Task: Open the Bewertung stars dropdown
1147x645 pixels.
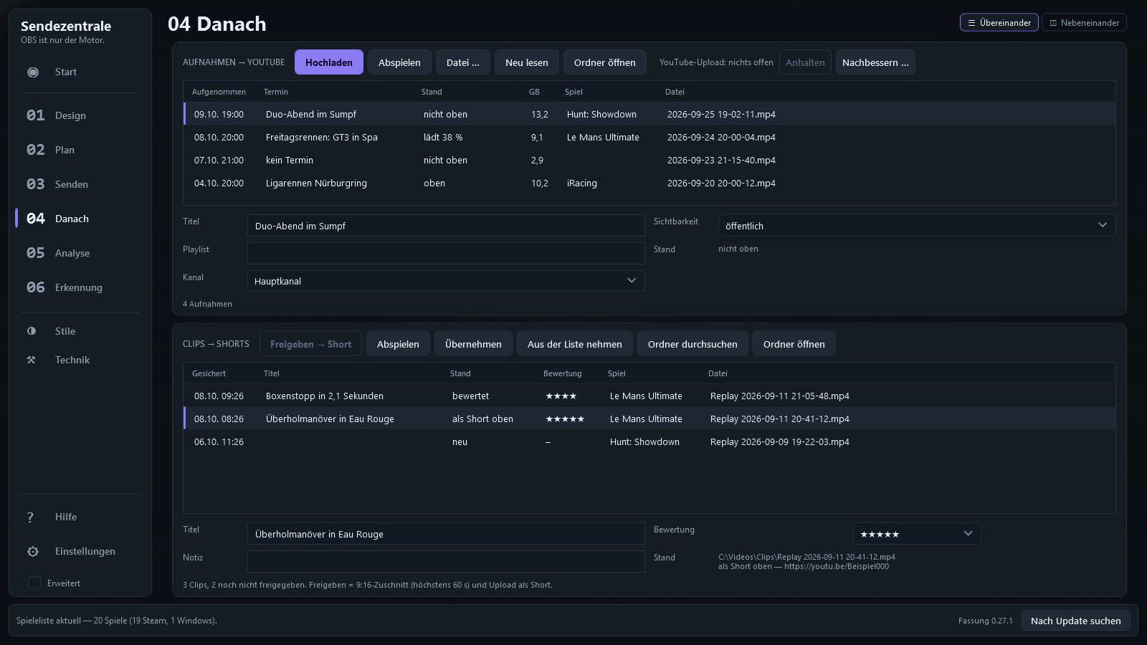Action: (x=917, y=534)
